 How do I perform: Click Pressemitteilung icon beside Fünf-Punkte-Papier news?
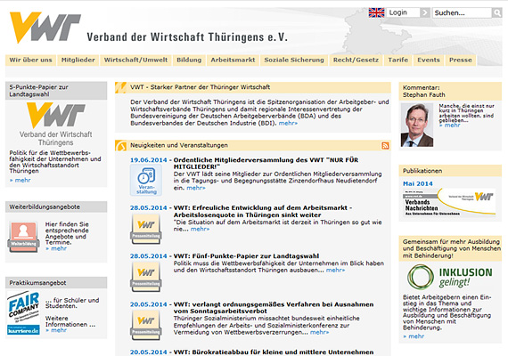click(x=146, y=277)
